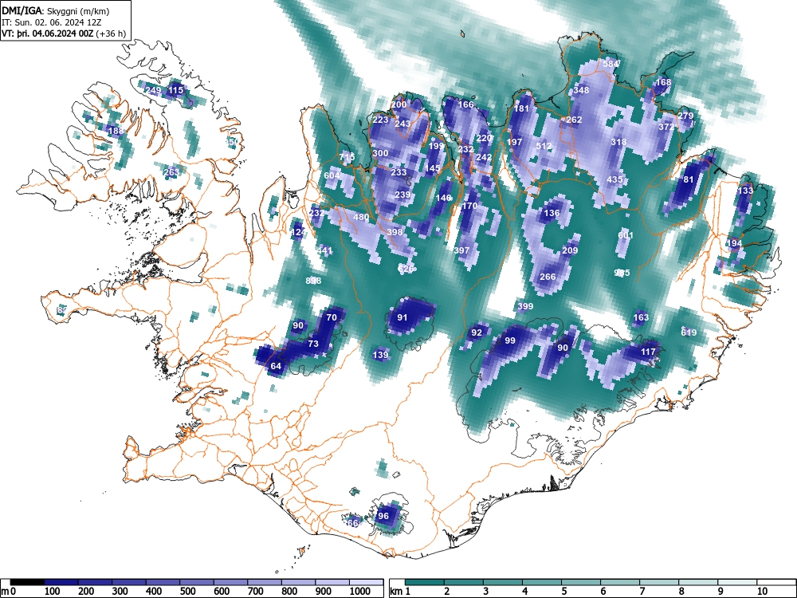This screenshot has width=797, height=598.
Task: Click visibility value 115 in the Westfjords
Action: [175, 90]
